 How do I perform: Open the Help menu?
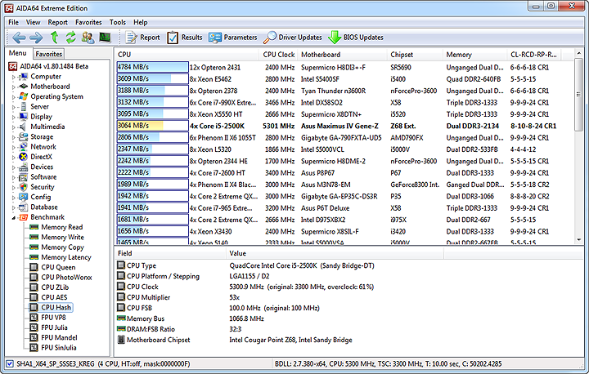pos(141,22)
